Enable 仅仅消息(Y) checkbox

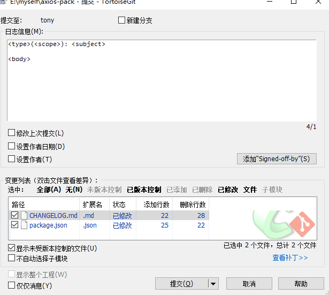(x=11, y=285)
